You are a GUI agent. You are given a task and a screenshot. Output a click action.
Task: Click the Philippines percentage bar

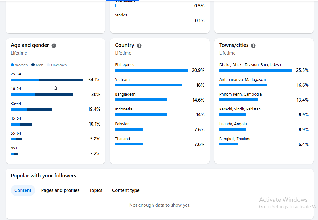tap(151, 70)
